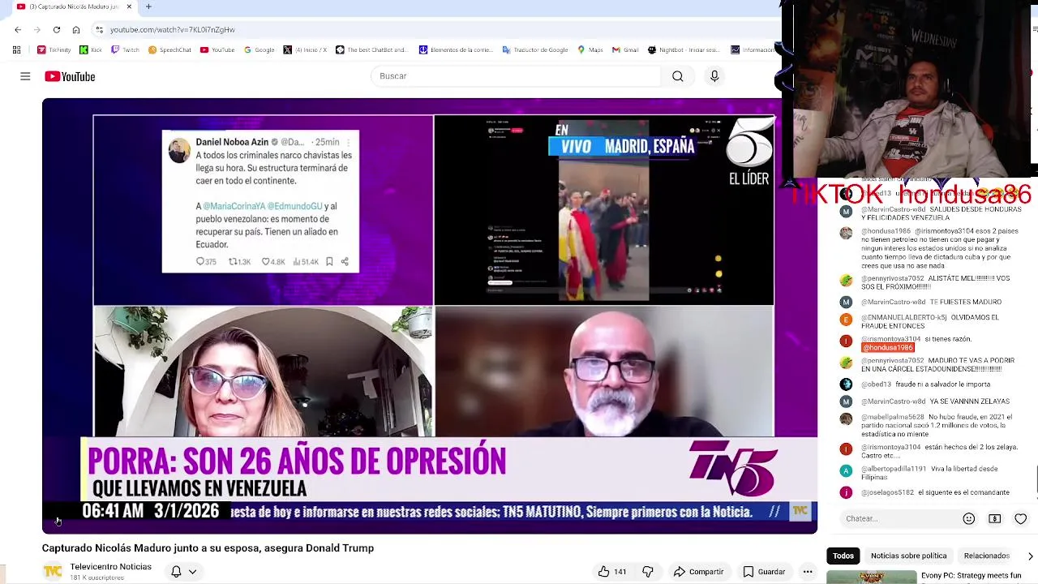The image size is (1038, 584).
Task: Open the Inicio / X bookmark
Action: point(305,50)
